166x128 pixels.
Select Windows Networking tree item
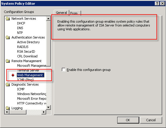31,94
